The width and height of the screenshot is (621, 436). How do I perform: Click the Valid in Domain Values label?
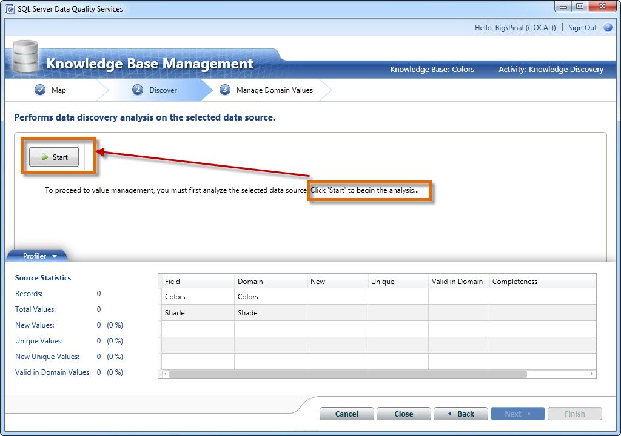(x=53, y=372)
